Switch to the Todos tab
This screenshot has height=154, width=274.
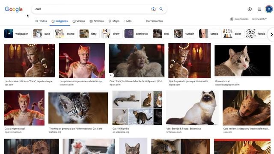(41, 21)
